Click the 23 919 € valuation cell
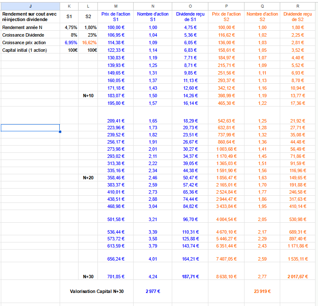 (x=262, y=291)
